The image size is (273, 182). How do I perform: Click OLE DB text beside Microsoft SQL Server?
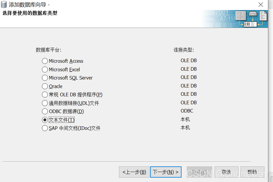[x=189, y=77]
